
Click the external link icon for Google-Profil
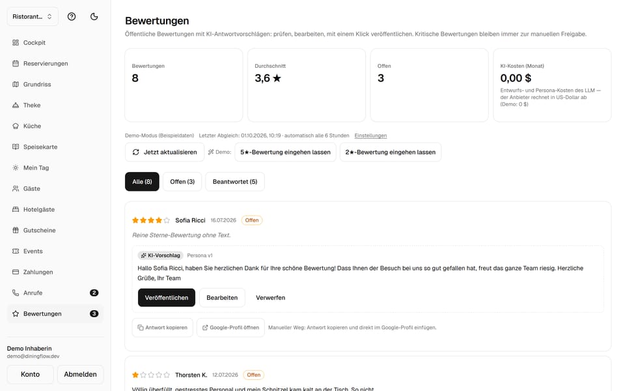click(205, 328)
